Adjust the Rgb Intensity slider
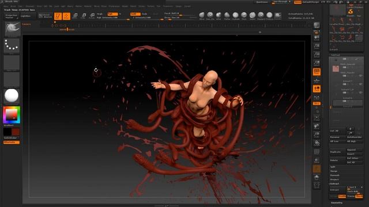This screenshot has height=207, width=369. (113, 18)
